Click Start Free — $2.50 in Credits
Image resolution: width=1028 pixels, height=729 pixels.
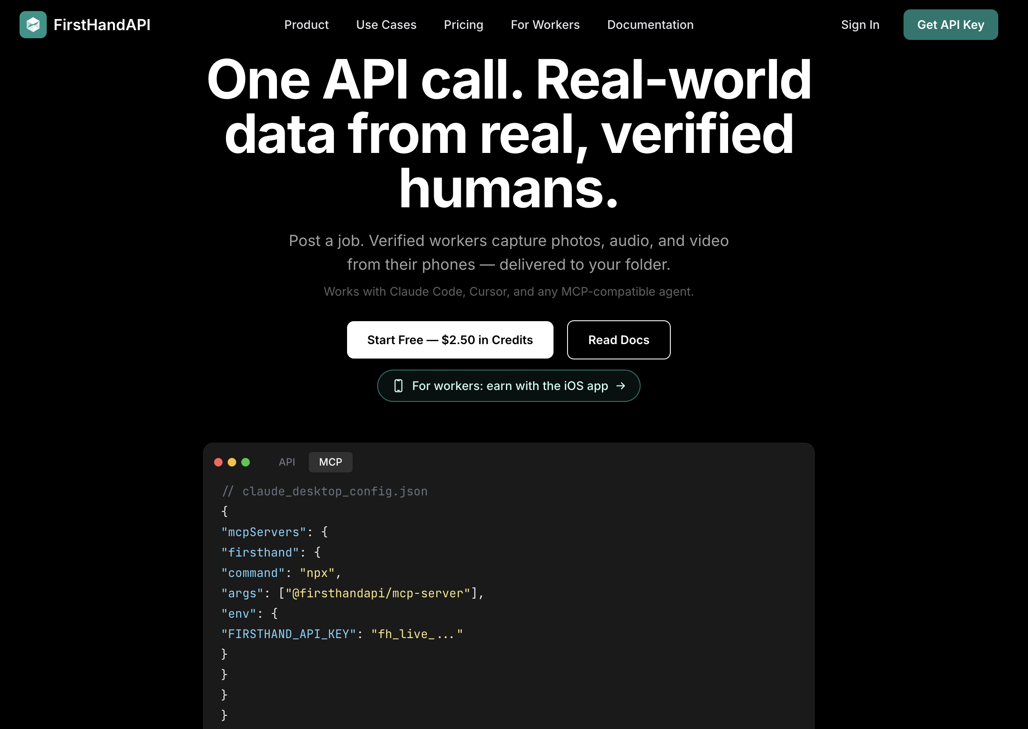click(450, 340)
